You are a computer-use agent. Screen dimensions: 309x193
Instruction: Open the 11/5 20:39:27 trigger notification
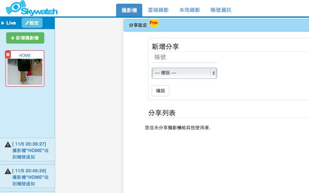click(x=31, y=149)
